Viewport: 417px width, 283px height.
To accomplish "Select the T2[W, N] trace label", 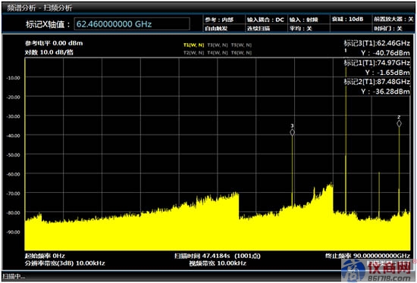I will pyautogui.click(x=193, y=53).
